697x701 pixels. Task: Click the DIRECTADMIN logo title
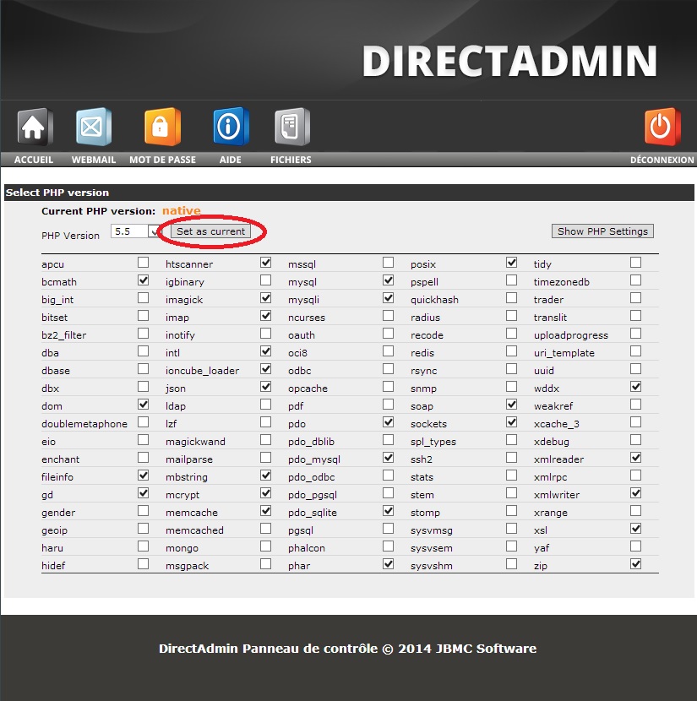(509, 61)
